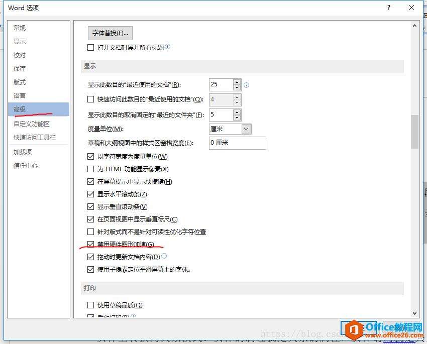Click info icon beside 打开文档时展开所有标题

pos(167,47)
